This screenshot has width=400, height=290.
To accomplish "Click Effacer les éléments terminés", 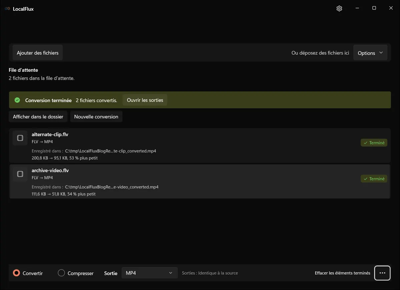I will 342,273.
